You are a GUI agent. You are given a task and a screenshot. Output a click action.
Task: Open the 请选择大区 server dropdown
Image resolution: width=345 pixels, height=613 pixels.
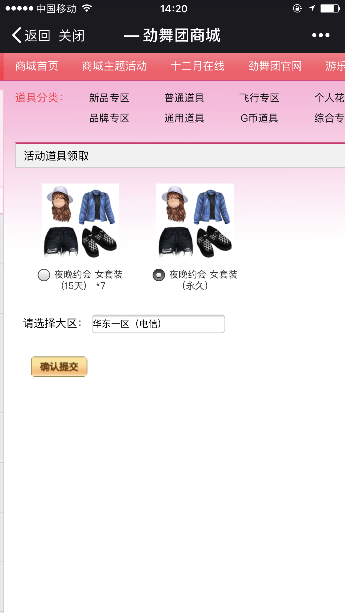coord(158,324)
